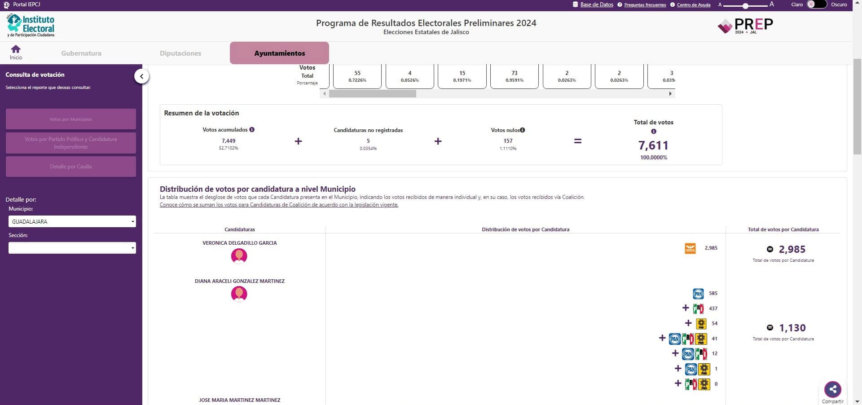Click total votes value 7,611
Image resolution: width=862 pixels, height=405 pixels.
(x=654, y=145)
